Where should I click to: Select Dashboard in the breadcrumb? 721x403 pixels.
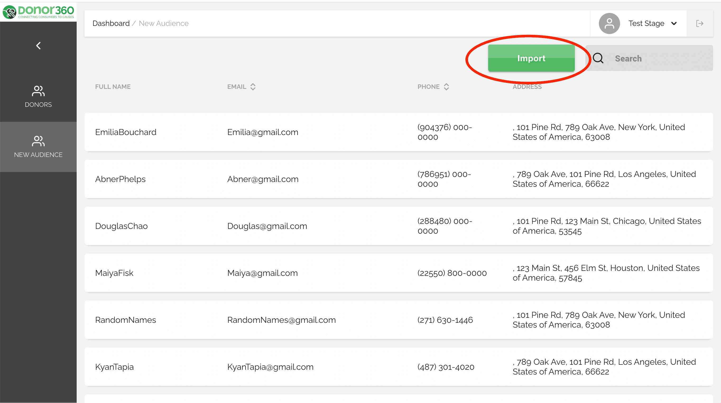click(x=111, y=23)
